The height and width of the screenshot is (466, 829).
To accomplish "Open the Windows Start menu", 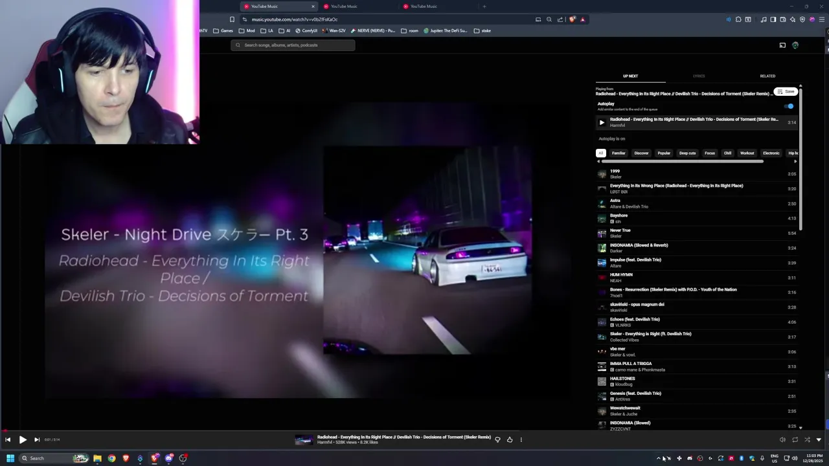I will pyautogui.click(x=10, y=458).
